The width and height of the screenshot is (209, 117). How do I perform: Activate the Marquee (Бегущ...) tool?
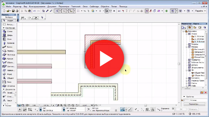click(x=9, y=24)
